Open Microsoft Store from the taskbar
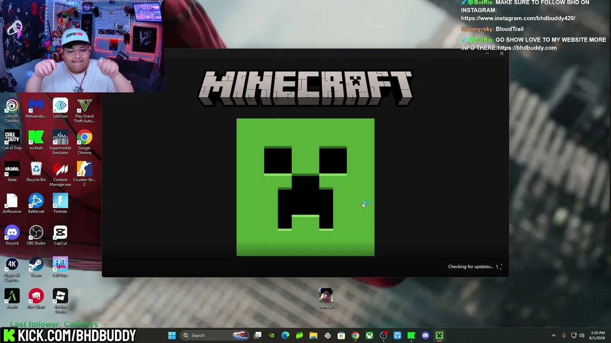611x343 pixels. (341, 335)
